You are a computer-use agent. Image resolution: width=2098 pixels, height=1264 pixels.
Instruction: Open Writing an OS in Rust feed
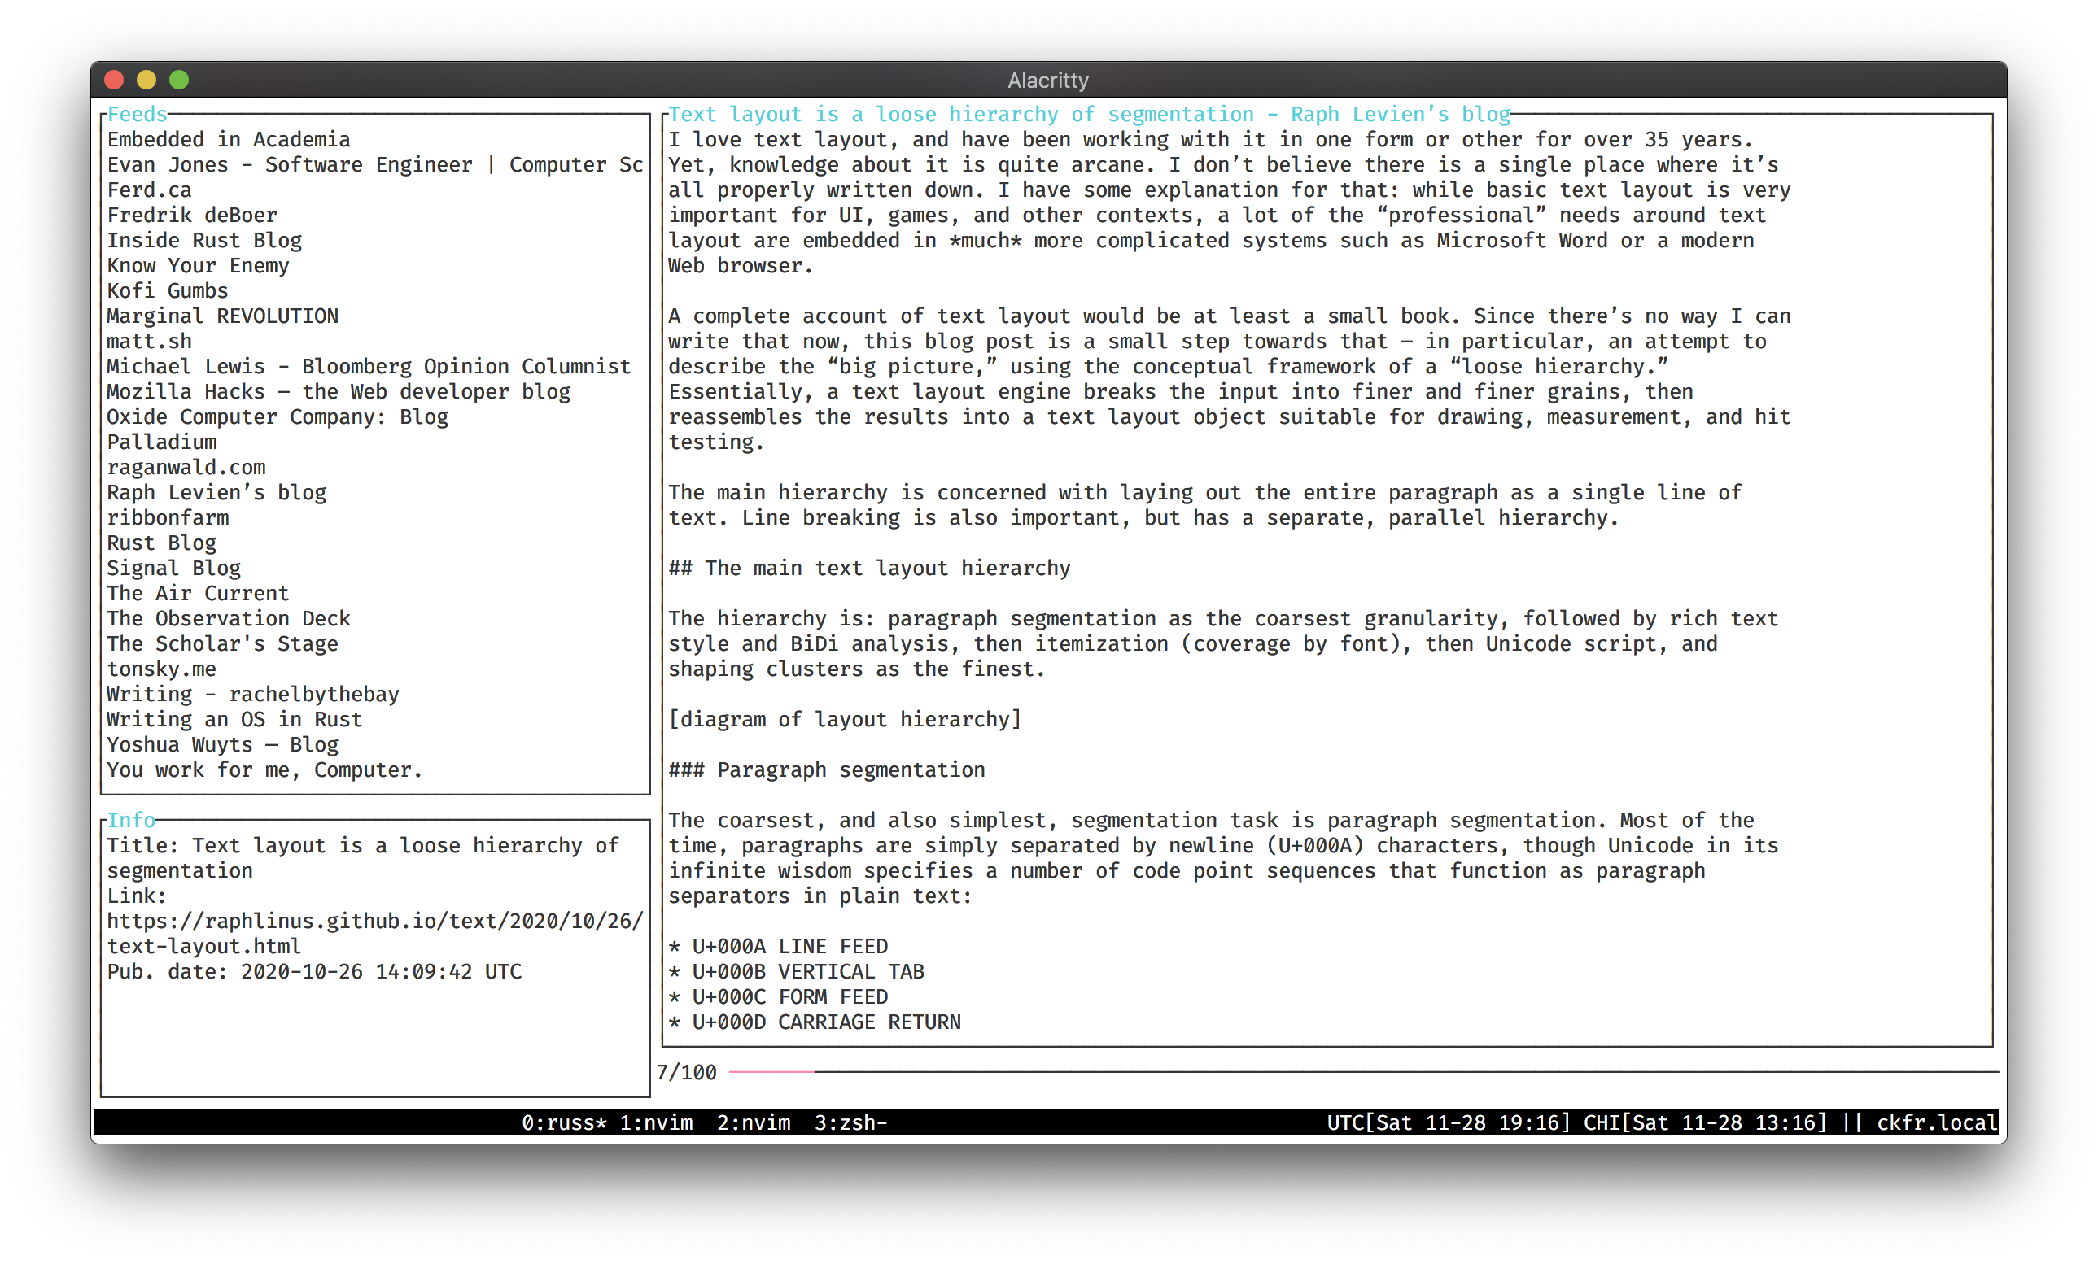click(234, 720)
